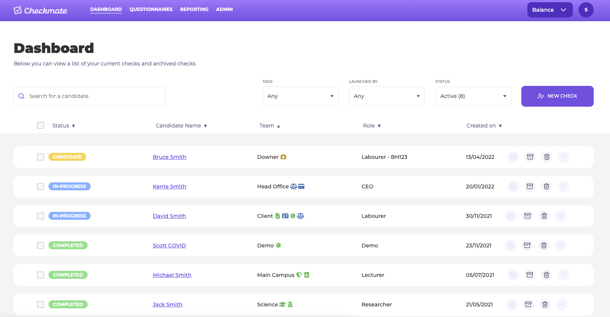
Task: Archive Kerrie Smith's check
Action: click(530, 186)
